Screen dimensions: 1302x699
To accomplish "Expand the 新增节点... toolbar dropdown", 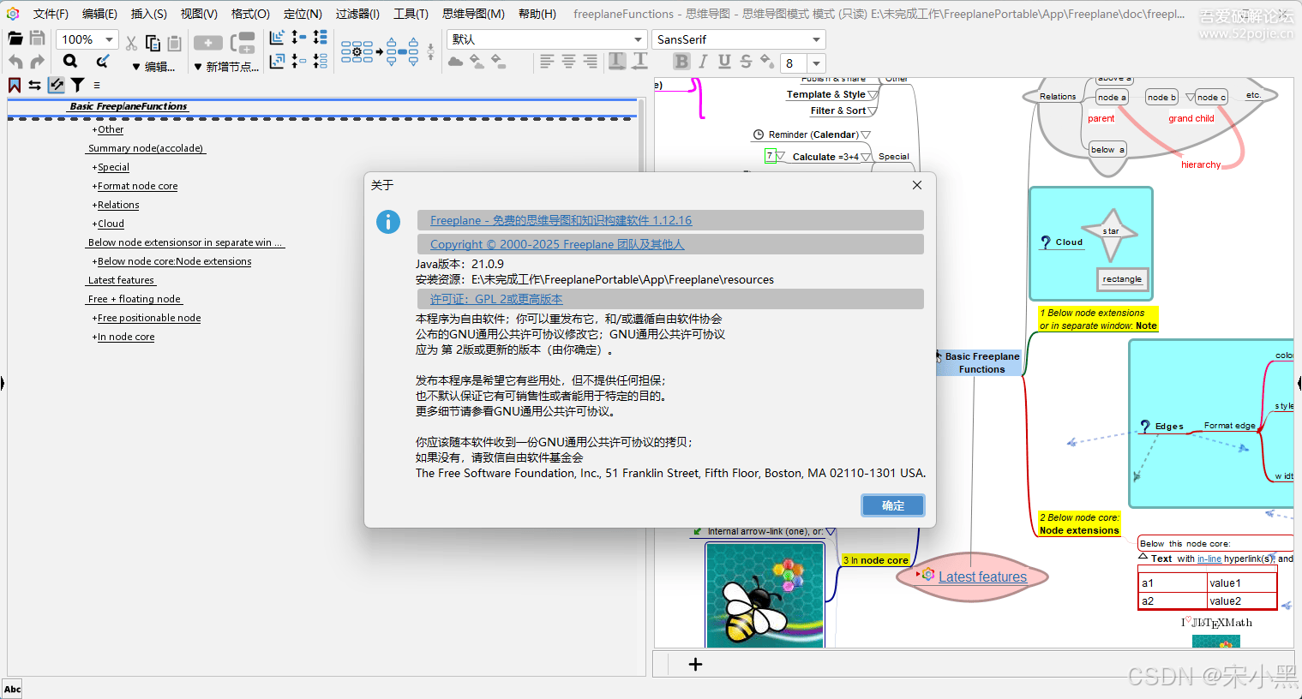I will point(226,67).
